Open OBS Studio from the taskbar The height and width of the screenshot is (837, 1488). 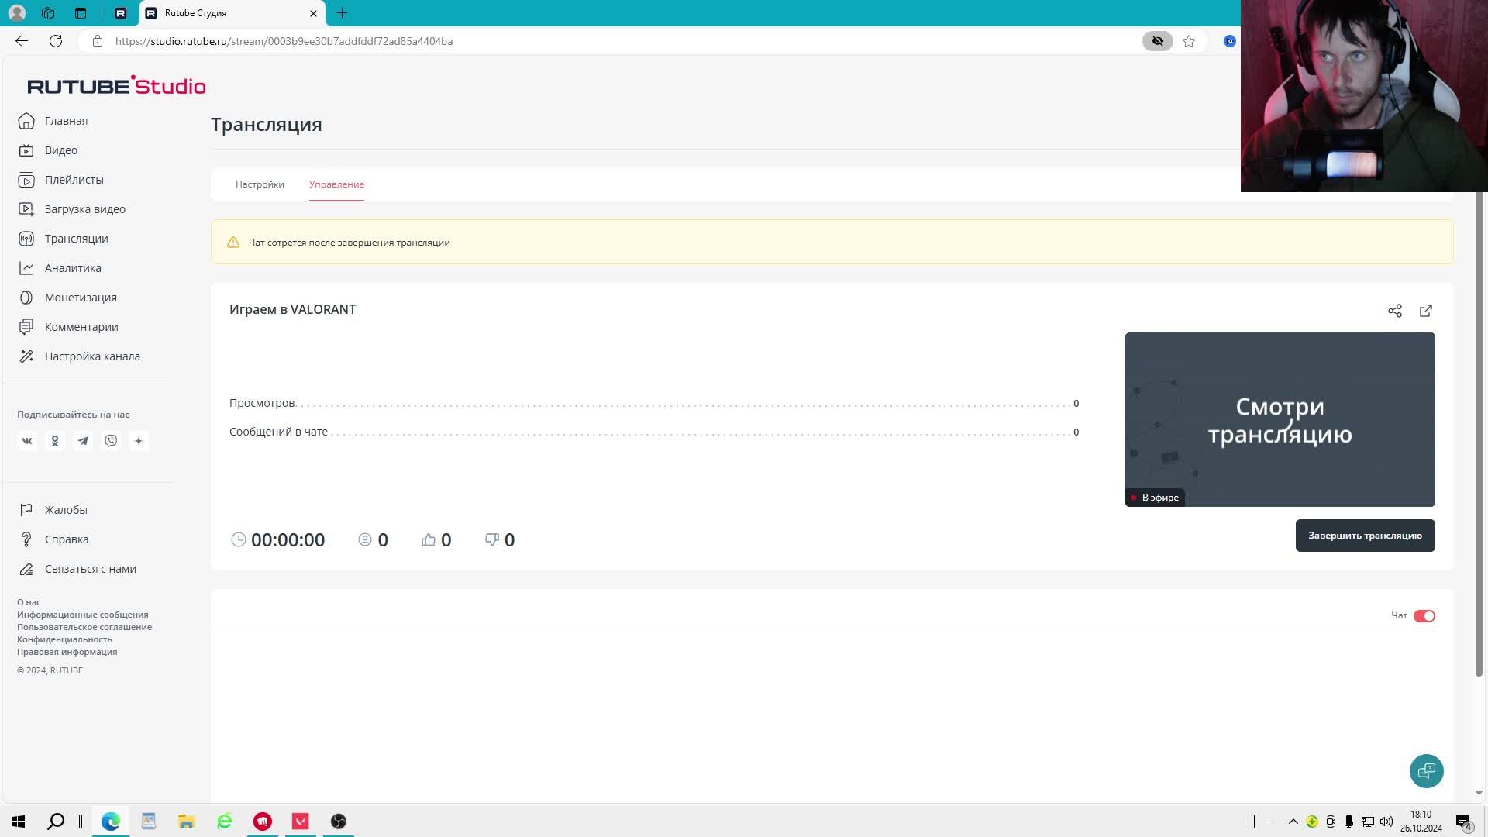click(339, 821)
